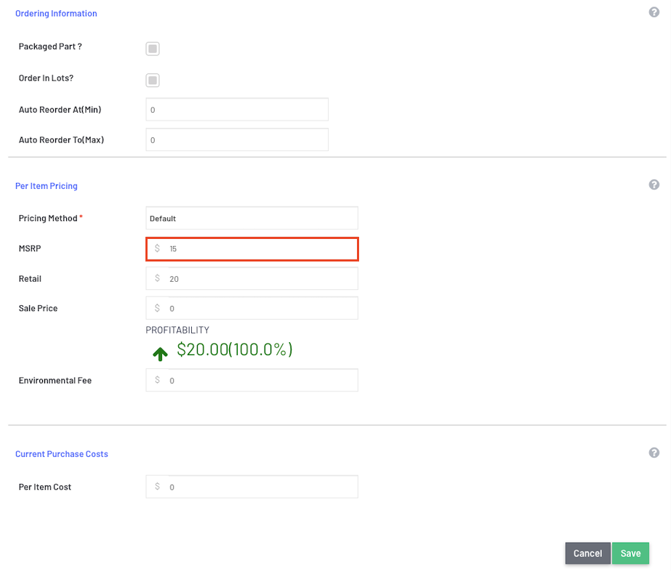Click the Auto Reorder At(Min) label
671x571 pixels.
(60, 110)
